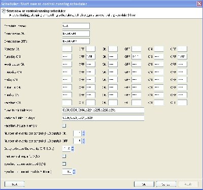Click the Vacation first ON time field
The image size is (203, 190).
[x=67, y=103]
